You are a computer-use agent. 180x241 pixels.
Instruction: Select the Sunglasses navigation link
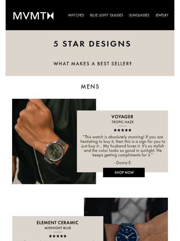pos(139,15)
